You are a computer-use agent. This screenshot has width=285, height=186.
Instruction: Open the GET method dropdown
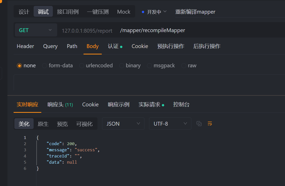pyautogui.click(x=36, y=30)
